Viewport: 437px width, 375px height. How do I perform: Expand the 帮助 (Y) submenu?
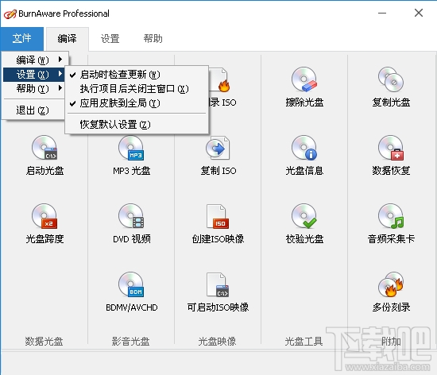click(x=34, y=89)
